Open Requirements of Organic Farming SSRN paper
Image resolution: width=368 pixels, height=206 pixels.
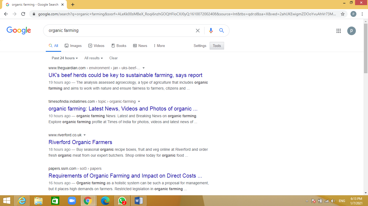[x=125, y=176]
